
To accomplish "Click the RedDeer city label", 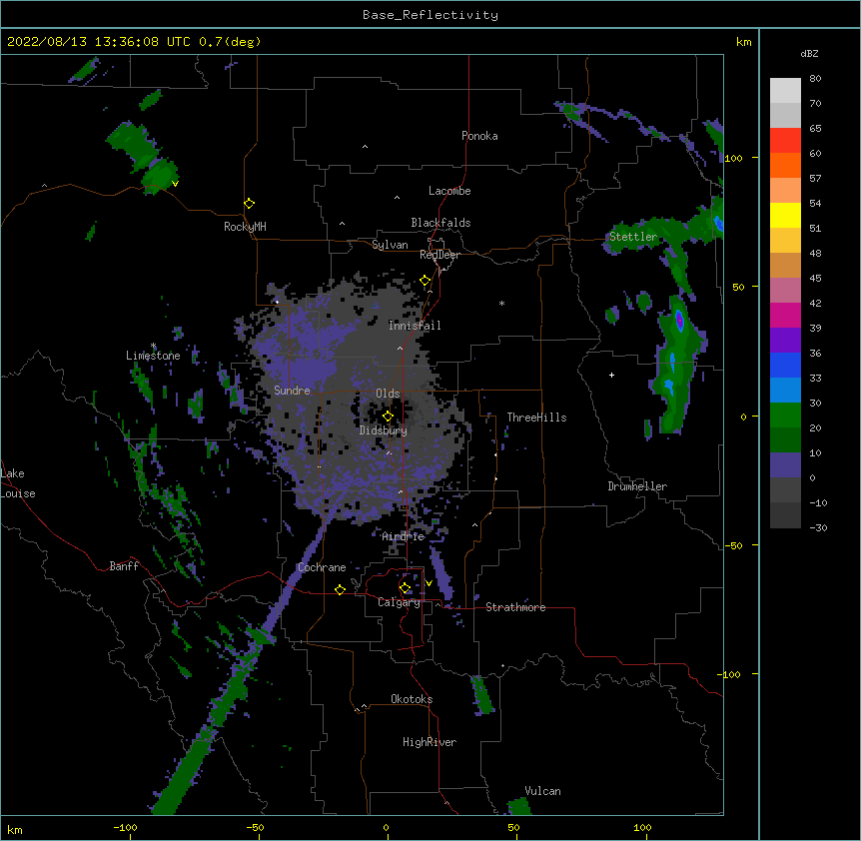I will pos(439,255).
